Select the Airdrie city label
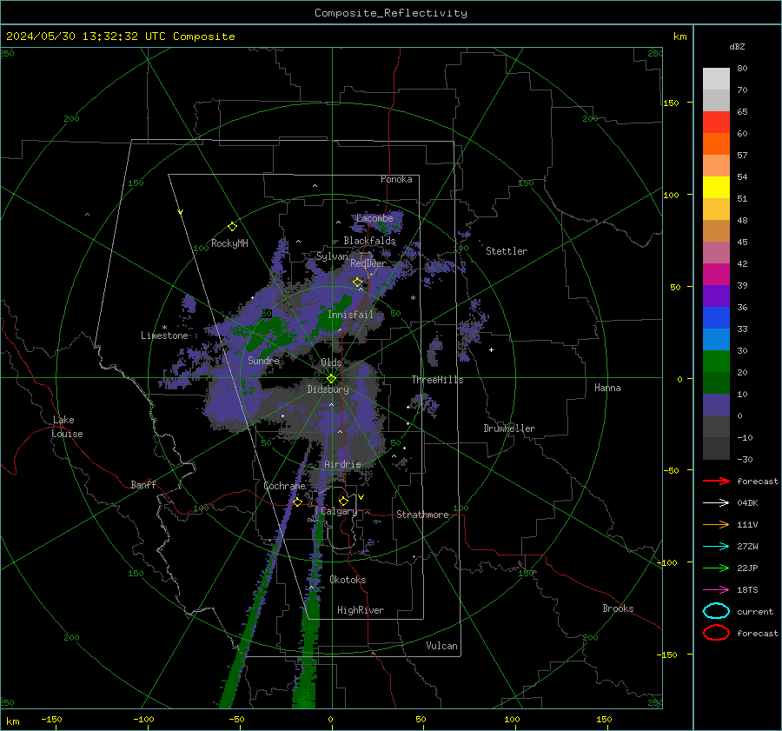 coord(342,464)
